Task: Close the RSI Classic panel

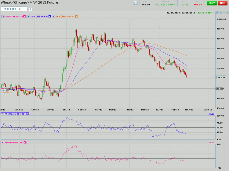Action: [27, 114]
